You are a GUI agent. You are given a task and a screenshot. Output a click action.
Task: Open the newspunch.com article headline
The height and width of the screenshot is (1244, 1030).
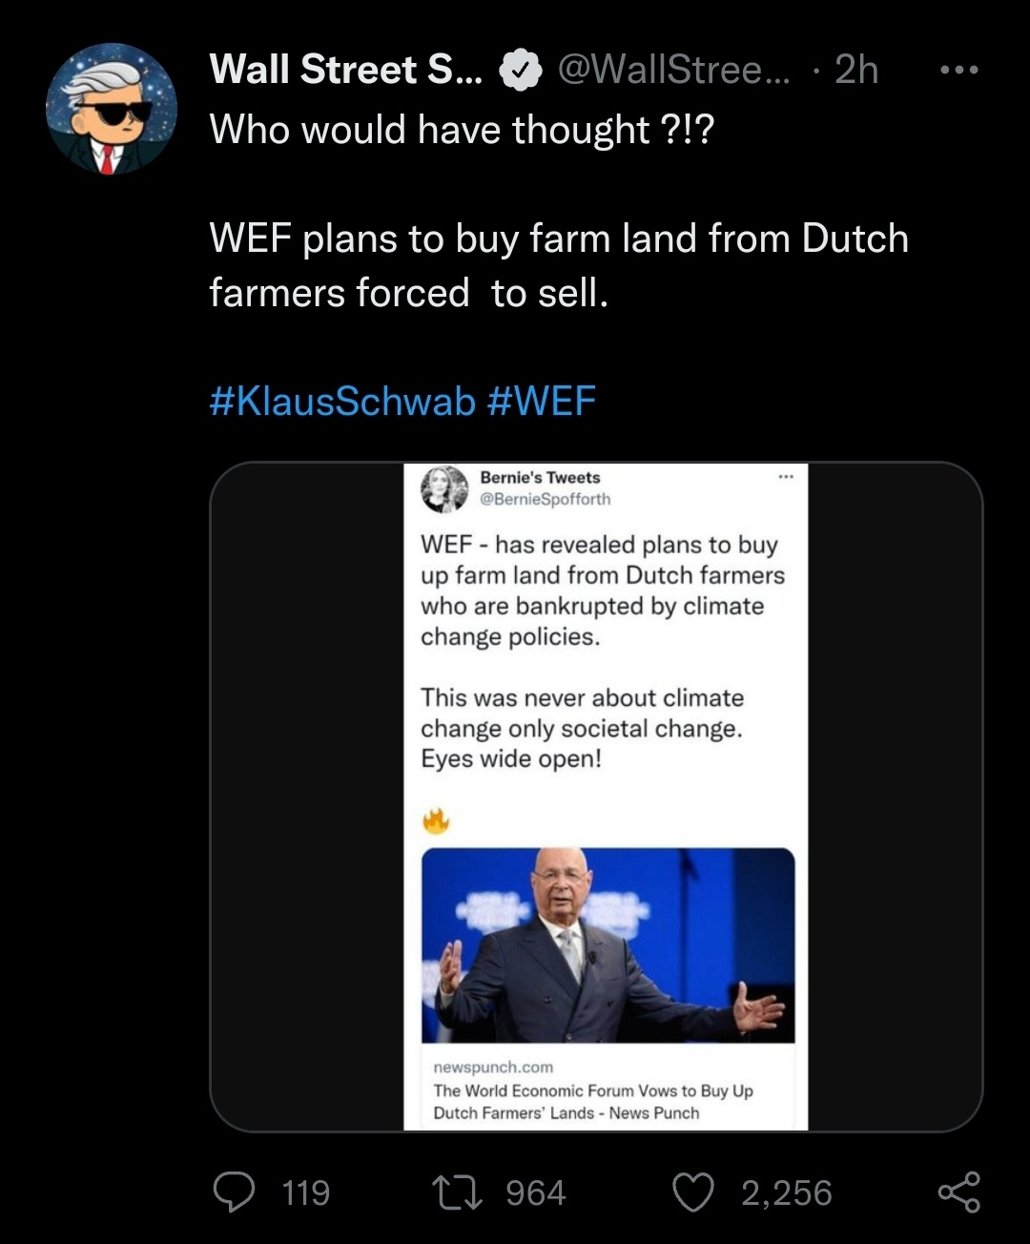click(x=592, y=1101)
